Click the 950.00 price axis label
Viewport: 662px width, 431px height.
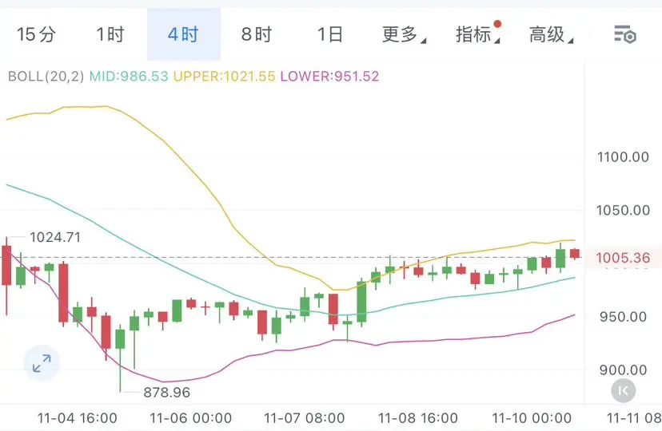pos(623,317)
